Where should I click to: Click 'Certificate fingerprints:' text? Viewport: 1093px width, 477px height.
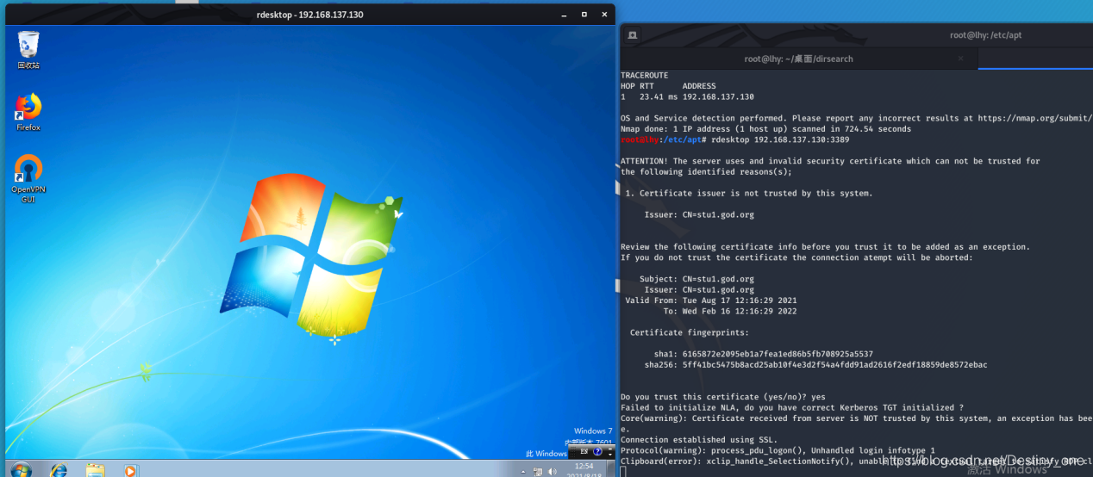(x=690, y=332)
